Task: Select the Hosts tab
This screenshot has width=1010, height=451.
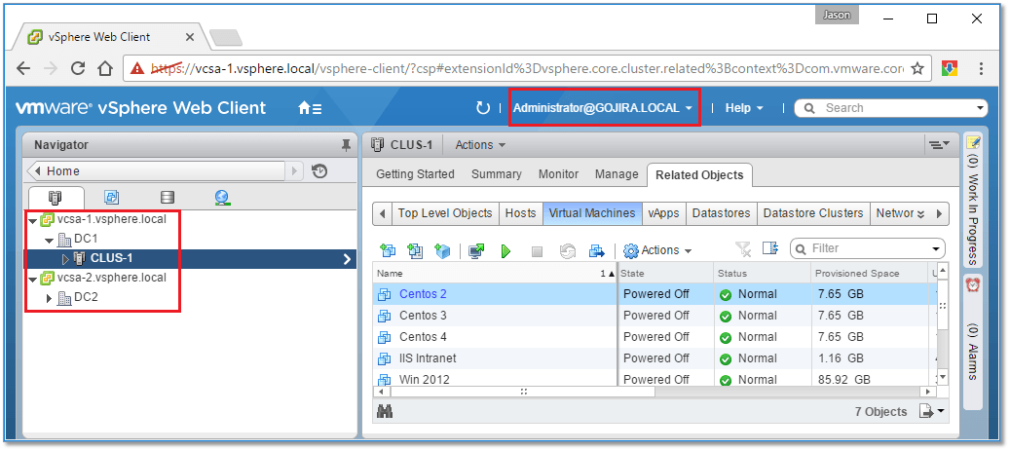Action: 520,213
